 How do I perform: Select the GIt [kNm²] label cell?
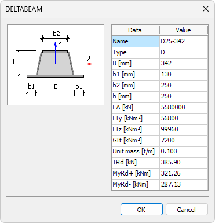tap(136, 141)
